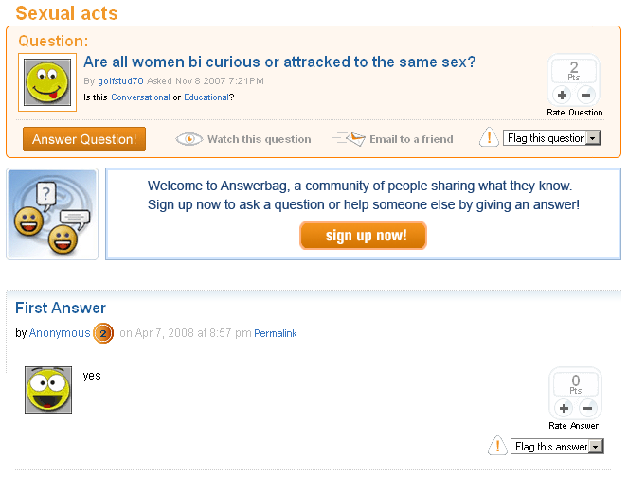Image resolution: width=628 pixels, height=477 pixels.
Task: Click the plus icon to rate question up
Action: (562, 95)
